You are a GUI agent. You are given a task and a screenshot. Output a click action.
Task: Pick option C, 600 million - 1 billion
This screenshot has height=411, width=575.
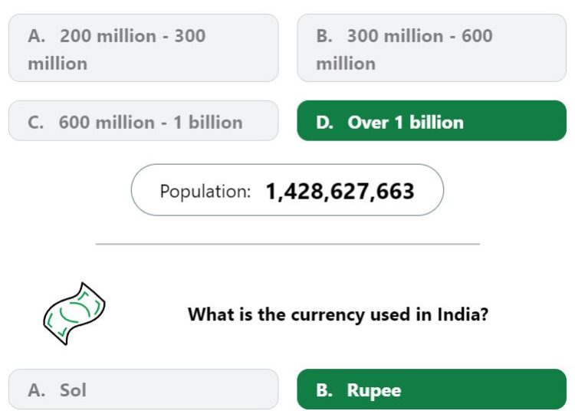(143, 120)
